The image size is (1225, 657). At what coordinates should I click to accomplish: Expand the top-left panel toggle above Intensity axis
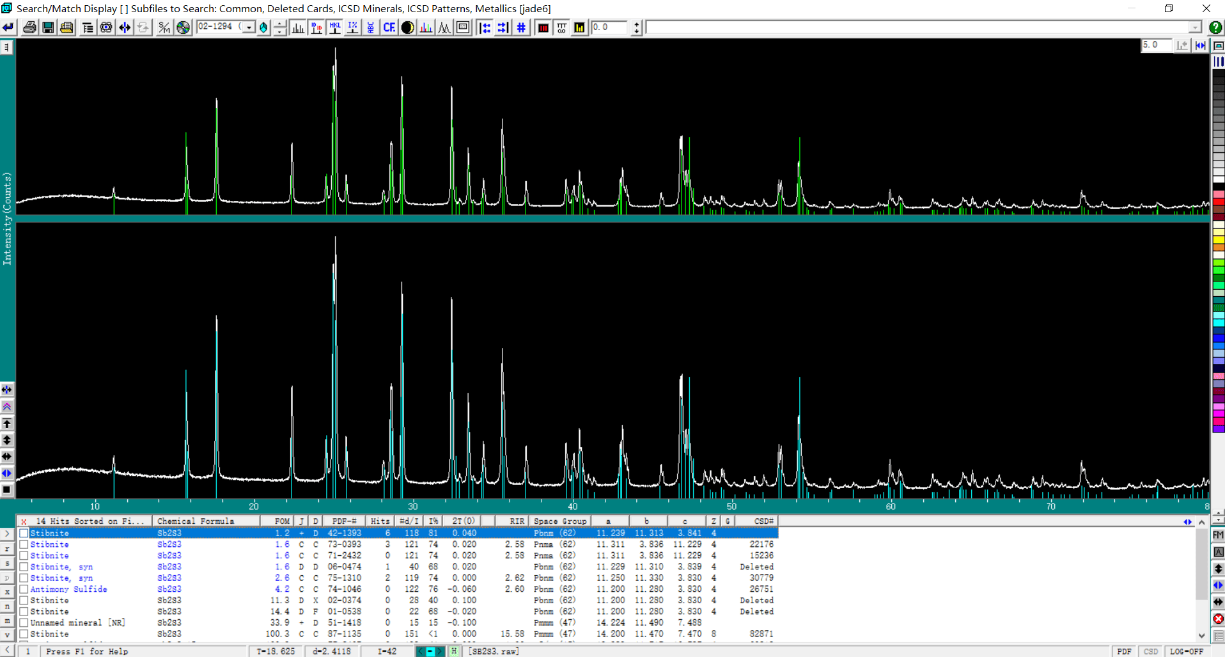[7, 47]
